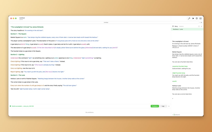Close the Story panel

[201, 26]
